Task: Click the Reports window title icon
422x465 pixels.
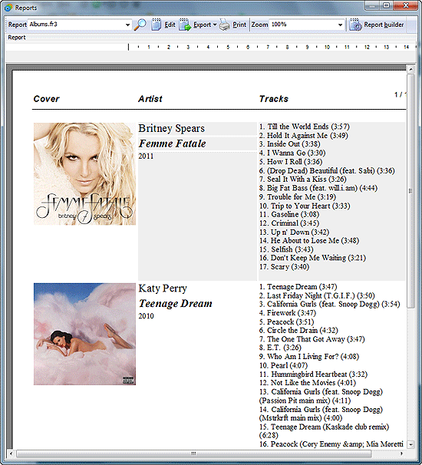Action: (8, 8)
